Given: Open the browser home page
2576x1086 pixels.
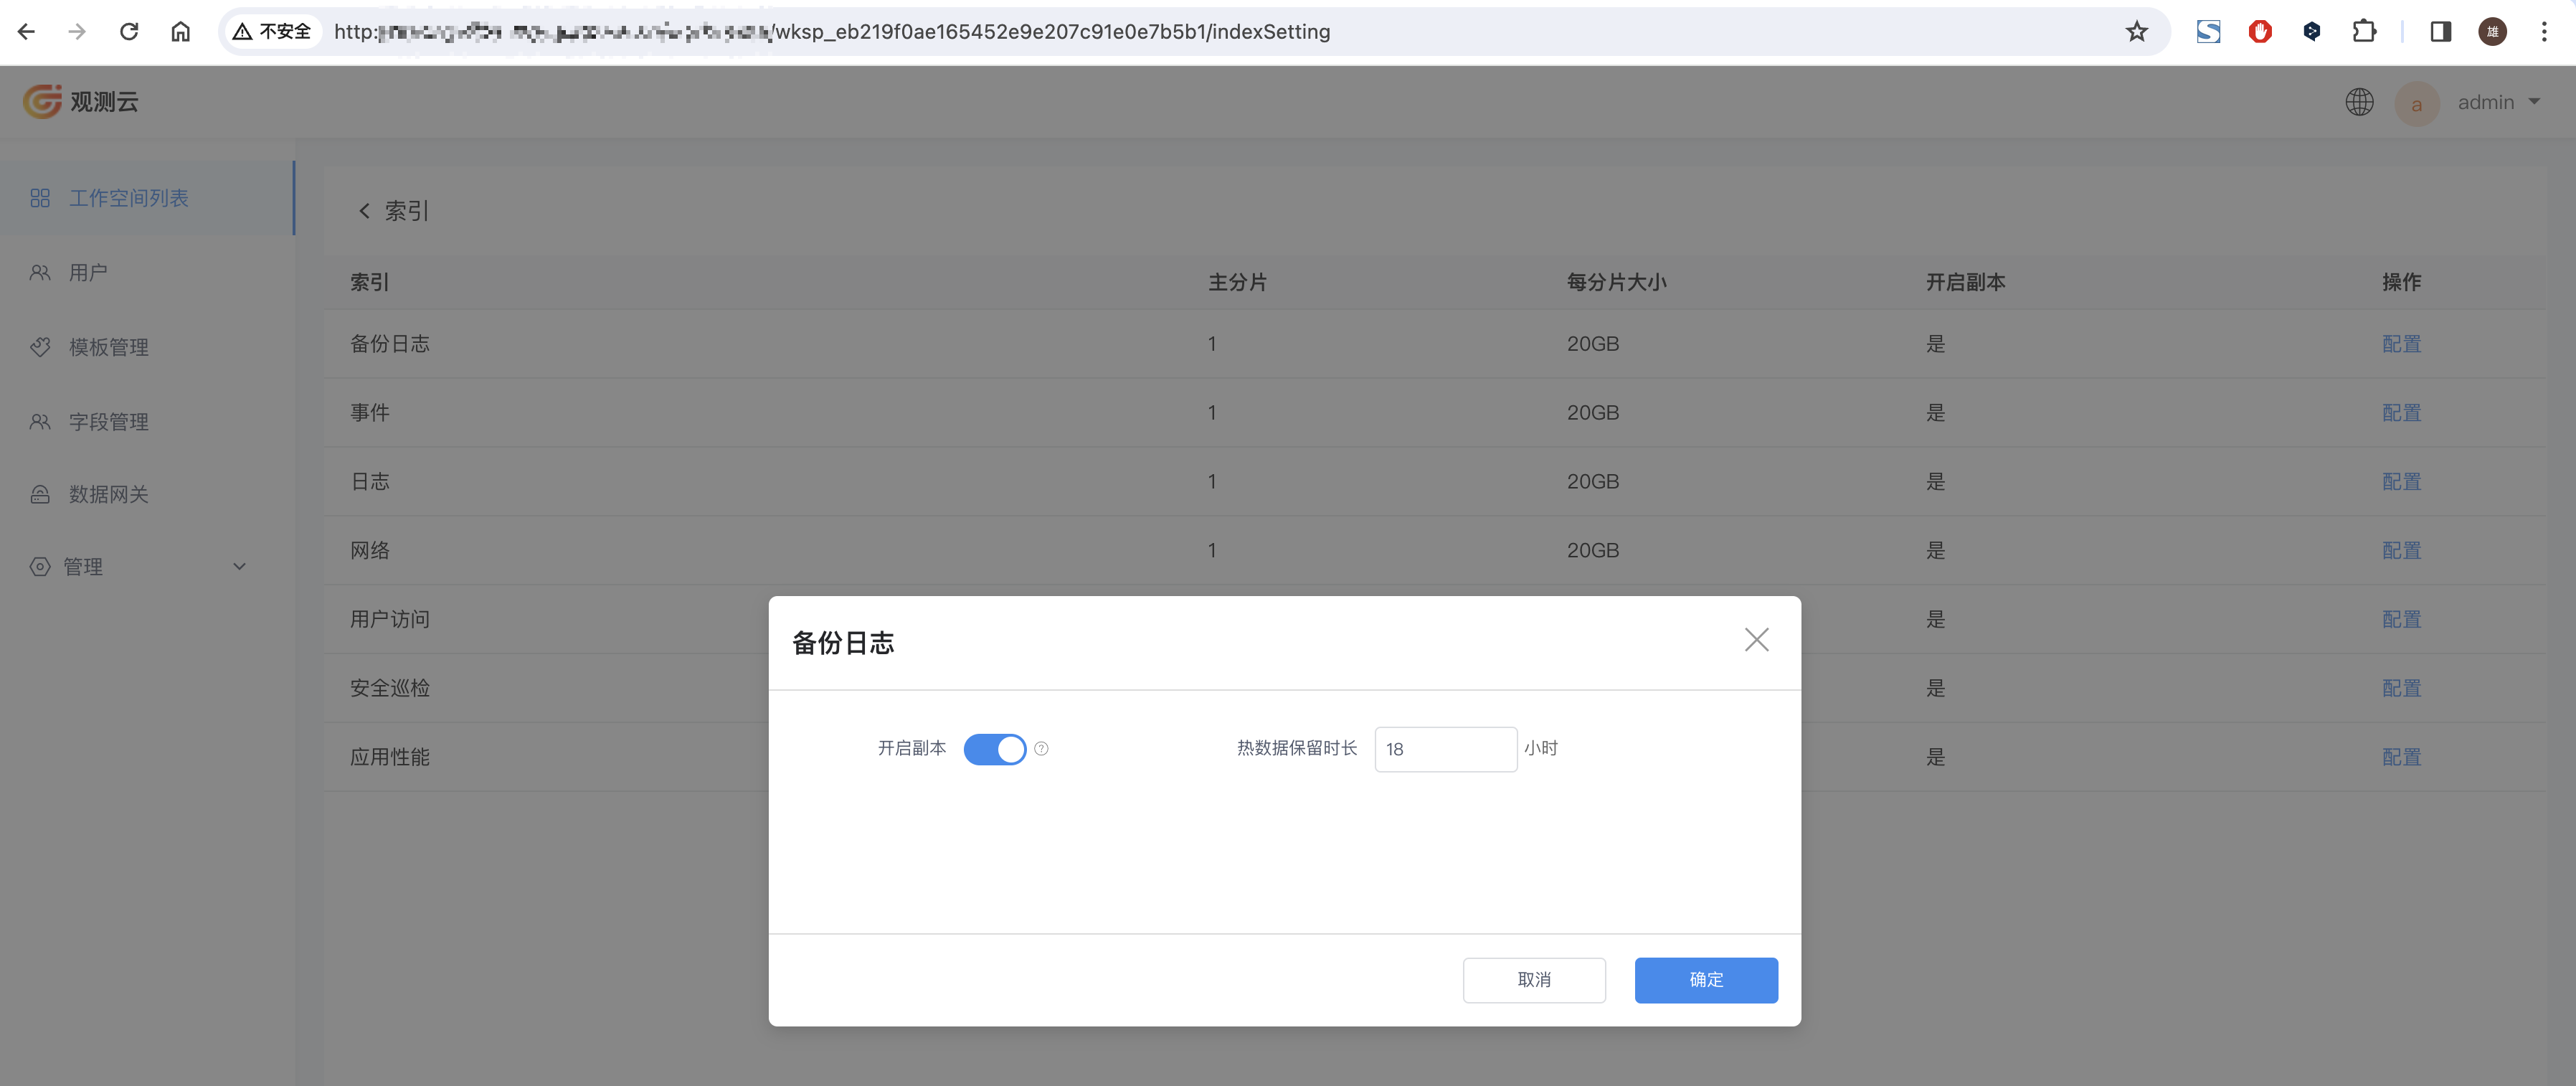Looking at the screenshot, I should (181, 32).
